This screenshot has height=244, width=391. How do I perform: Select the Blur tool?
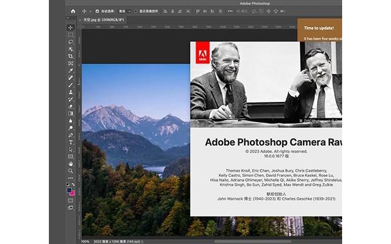point(71,121)
